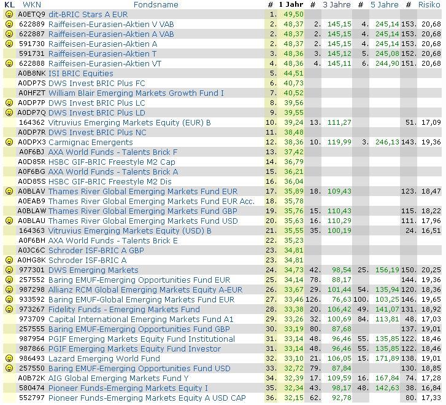
Task: Open Baring EMUF-Emerging Opportunities Fund GBP
Action: coord(139,329)
